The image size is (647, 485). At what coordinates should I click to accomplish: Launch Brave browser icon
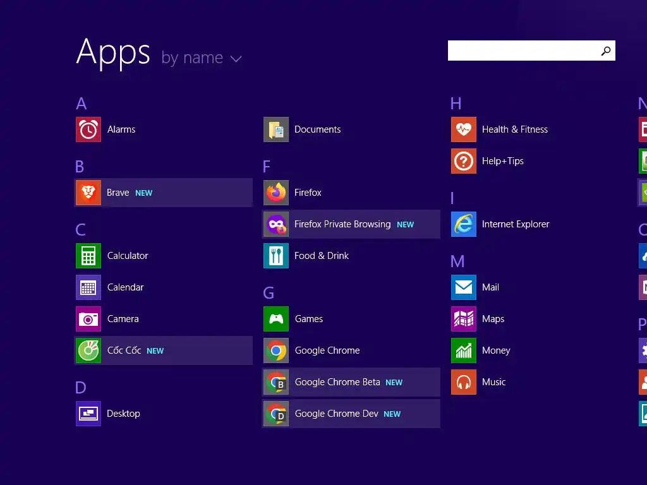pyautogui.click(x=88, y=193)
